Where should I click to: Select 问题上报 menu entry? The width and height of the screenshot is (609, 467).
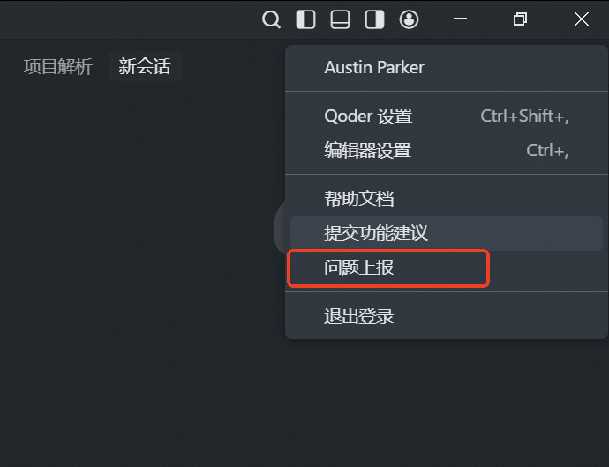(x=358, y=267)
